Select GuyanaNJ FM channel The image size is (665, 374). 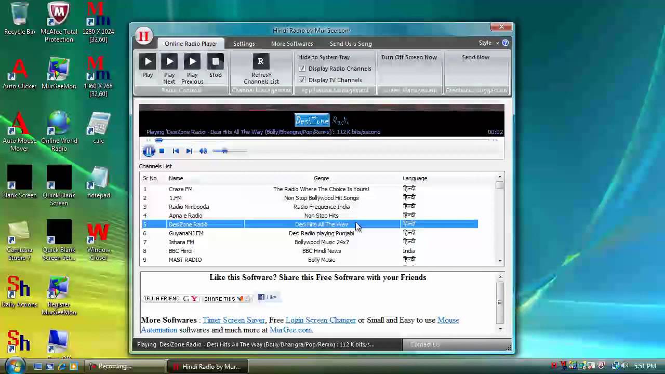(310, 233)
